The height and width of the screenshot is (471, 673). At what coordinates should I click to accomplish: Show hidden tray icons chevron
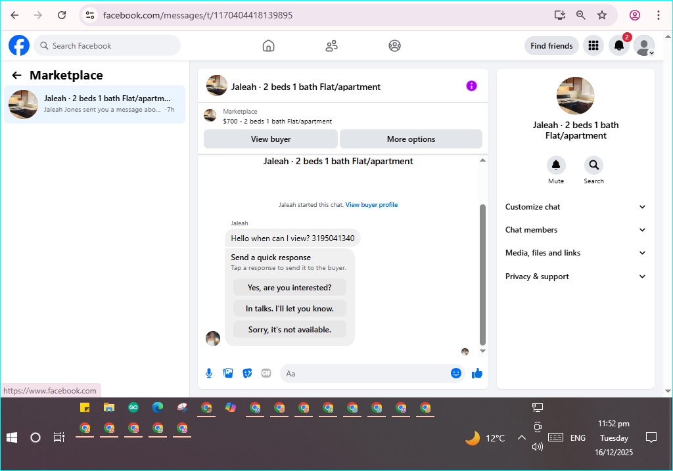[x=521, y=437]
